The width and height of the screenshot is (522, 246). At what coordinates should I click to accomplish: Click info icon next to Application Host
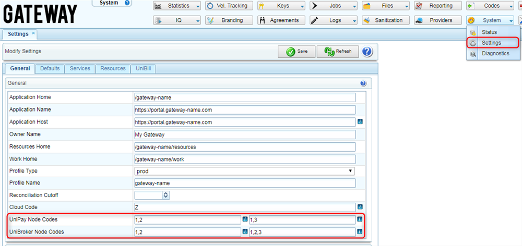360,122
